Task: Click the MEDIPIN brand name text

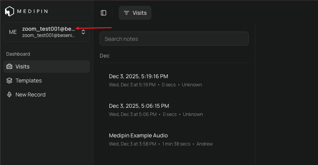Action: point(32,11)
